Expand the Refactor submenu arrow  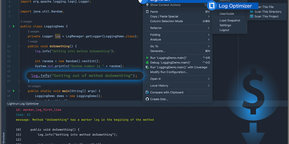point(209,28)
